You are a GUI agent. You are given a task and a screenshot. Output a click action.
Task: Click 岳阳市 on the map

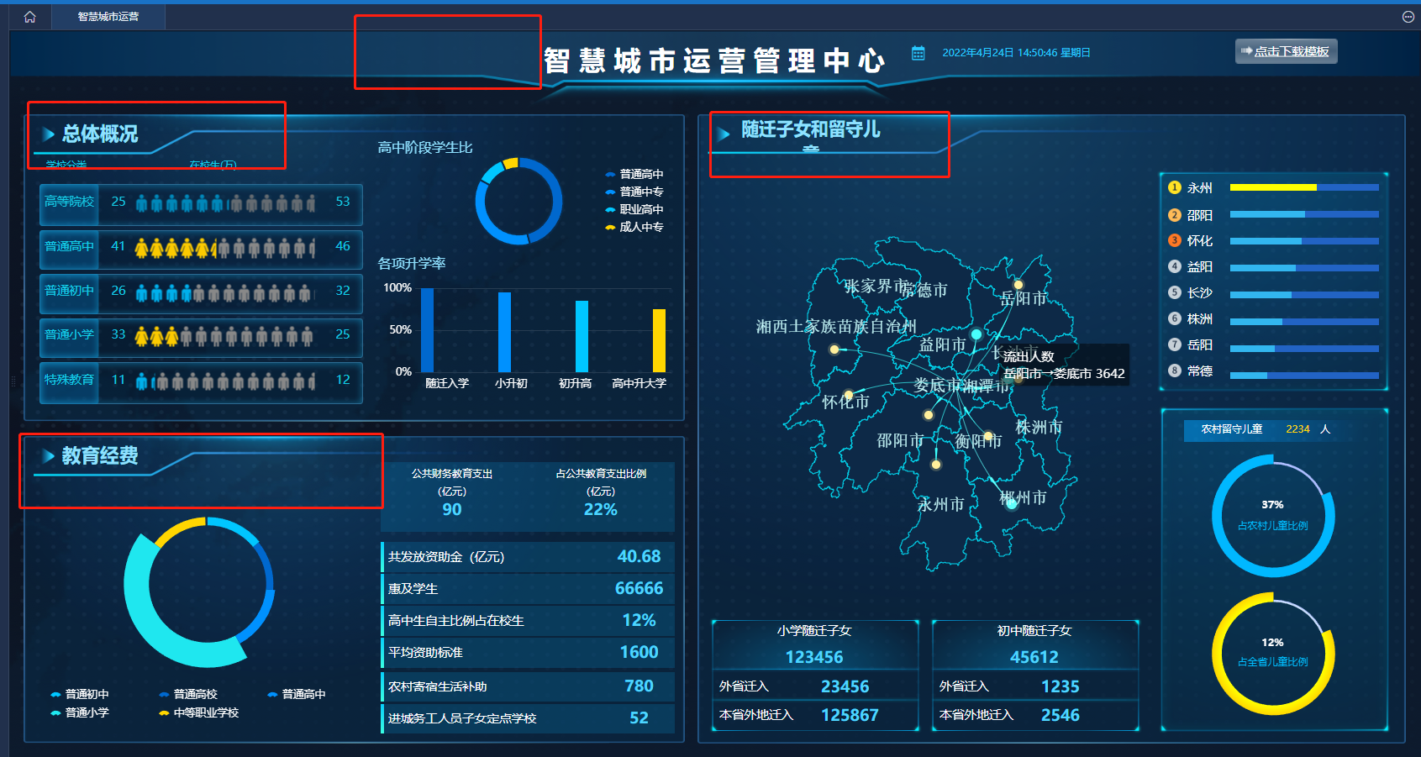pos(1024,298)
